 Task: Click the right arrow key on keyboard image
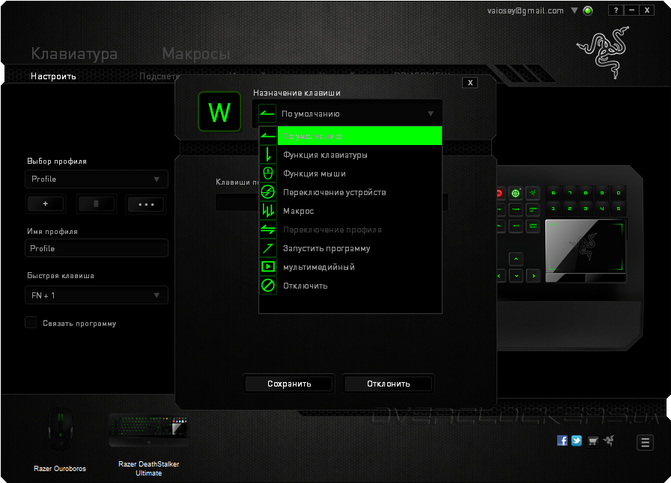coord(533,276)
